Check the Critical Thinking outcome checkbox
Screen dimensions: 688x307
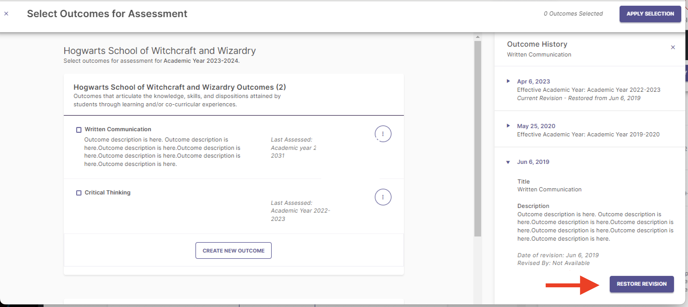coord(79,193)
